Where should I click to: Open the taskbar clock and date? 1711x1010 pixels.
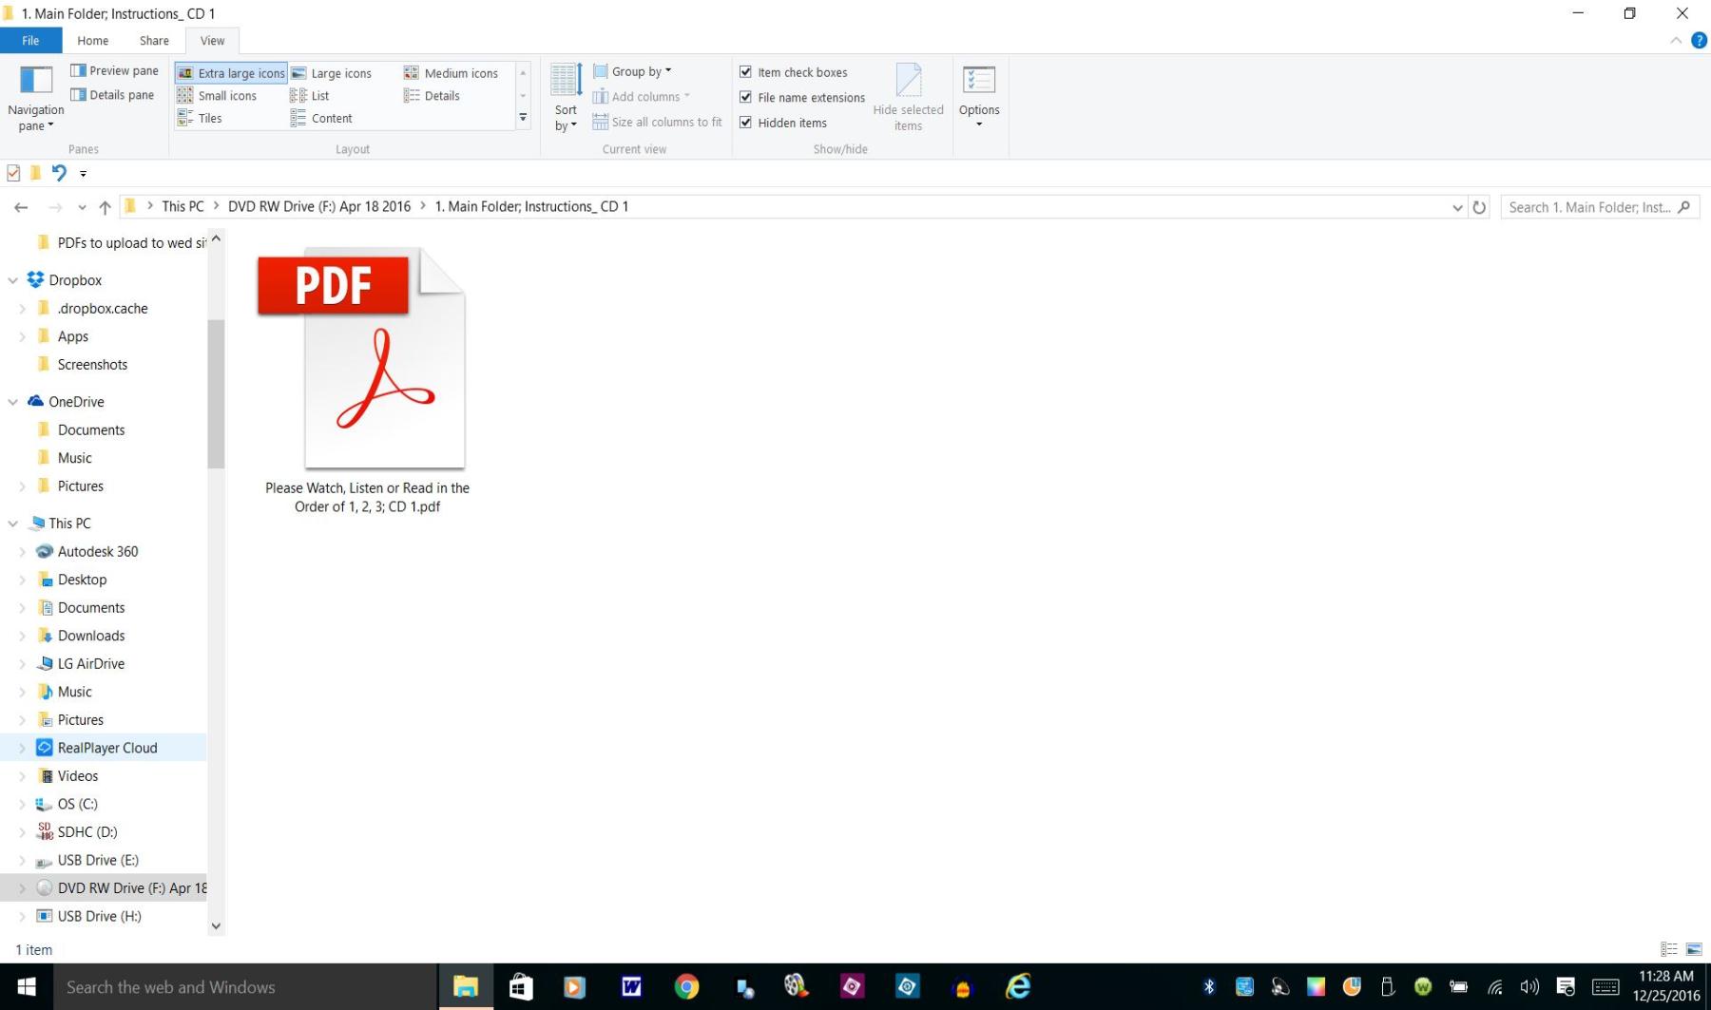tap(1666, 986)
